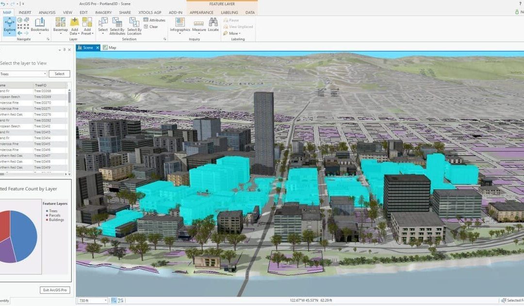Expand the Add Preset dropdown arrow
The image size is (524, 306).
tap(92, 34)
